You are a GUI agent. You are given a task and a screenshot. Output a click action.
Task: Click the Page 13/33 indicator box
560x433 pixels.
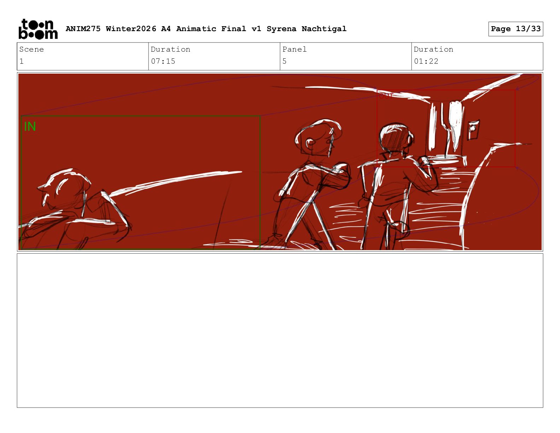[x=515, y=29]
